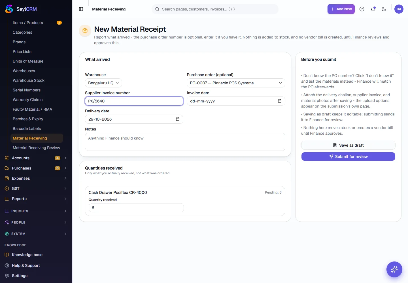Image resolution: width=408 pixels, height=283 pixels.
Task: Click the GST percent icon
Action: tap(7, 188)
